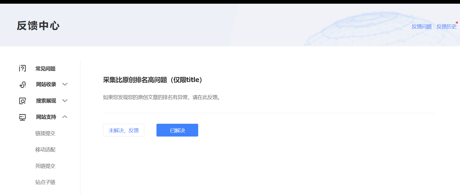The height and width of the screenshot is (195, 460).
Task: Select the 网站收录 menu label
Action: [x=46, y=84]
